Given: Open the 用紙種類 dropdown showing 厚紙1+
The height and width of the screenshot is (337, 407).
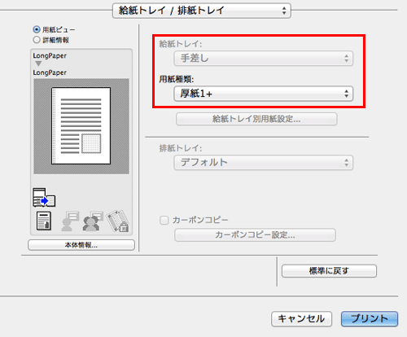Looking at the screenshot, I should pos(264,94).
